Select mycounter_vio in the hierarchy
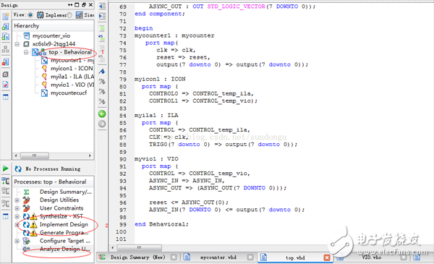This screenshot has height=264, width=434. 51,35
